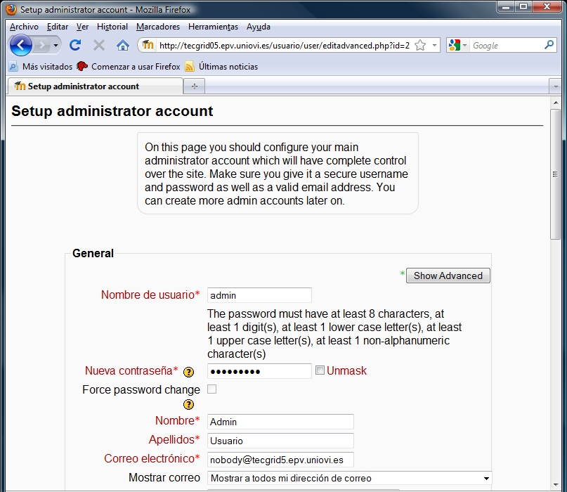Open the Ayuda menu
567x492 pixels.
pos(259,27)
